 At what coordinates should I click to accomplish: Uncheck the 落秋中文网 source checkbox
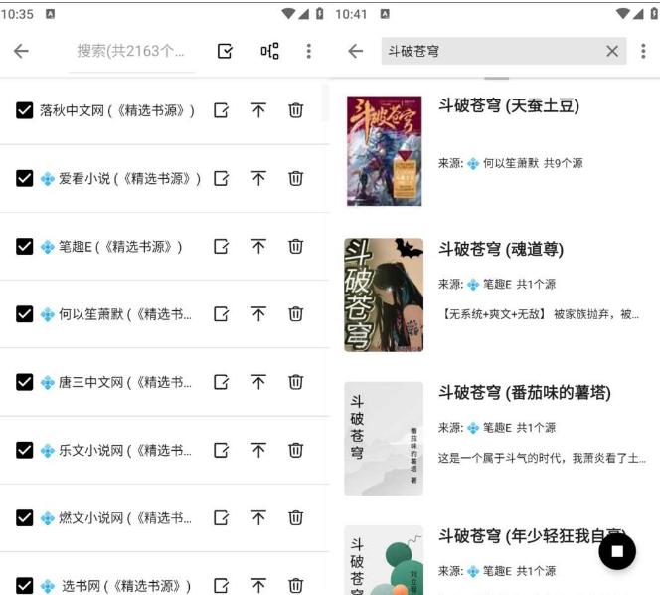click(25, 110)
